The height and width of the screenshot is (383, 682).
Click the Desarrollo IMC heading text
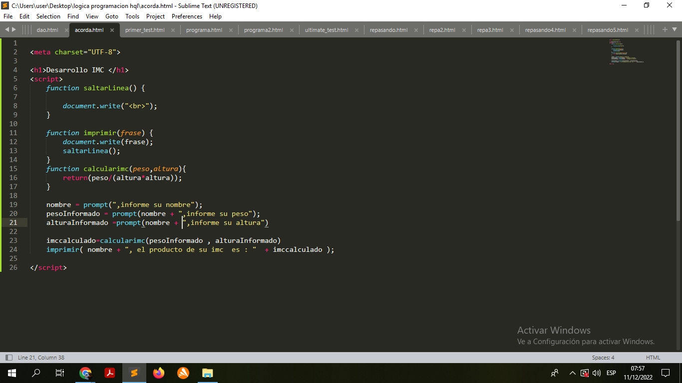pyautogui.click(x=75, y=70)
